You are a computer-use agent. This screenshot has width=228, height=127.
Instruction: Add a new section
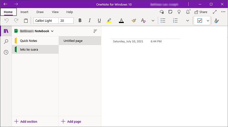[26, 121]
